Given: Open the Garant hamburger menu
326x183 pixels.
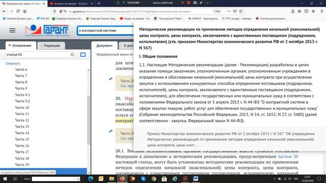Looking at the screenshot, I should coord(12,30).
